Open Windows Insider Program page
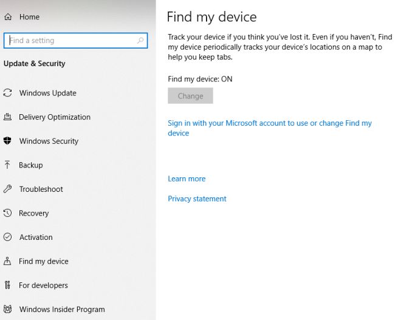Viewport: 395px width, 320px height. (x=62, y=309)
